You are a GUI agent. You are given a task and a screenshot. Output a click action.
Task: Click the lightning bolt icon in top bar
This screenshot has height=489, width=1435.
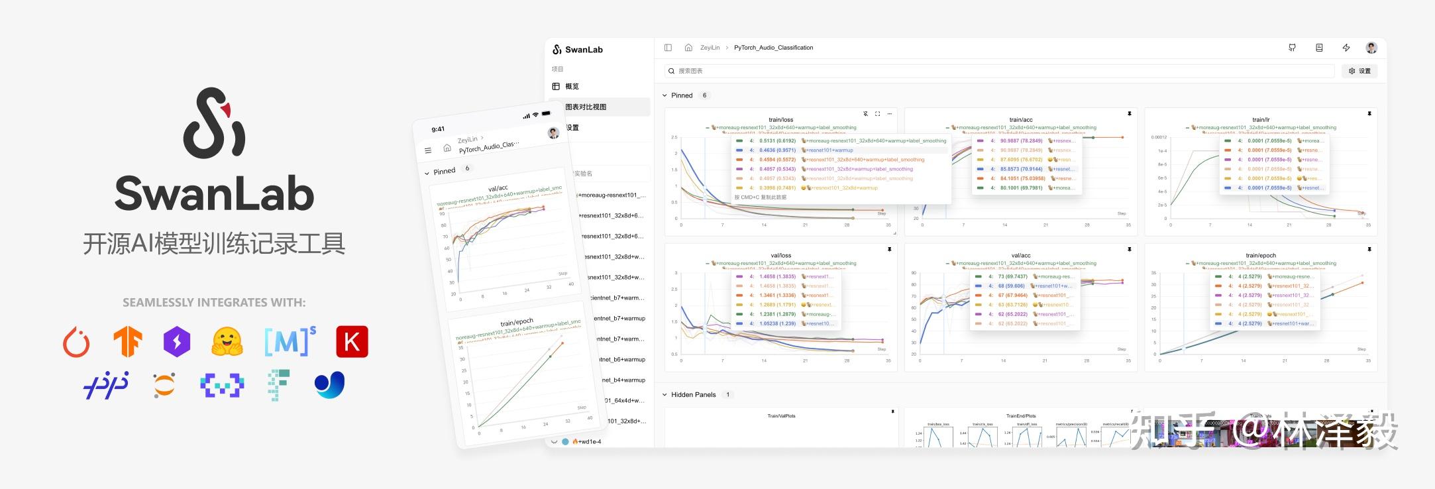pyautogui.click(x=1346, y=48)
